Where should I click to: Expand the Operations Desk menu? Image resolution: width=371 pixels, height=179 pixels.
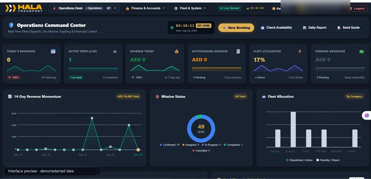click(x=84, y=8)
